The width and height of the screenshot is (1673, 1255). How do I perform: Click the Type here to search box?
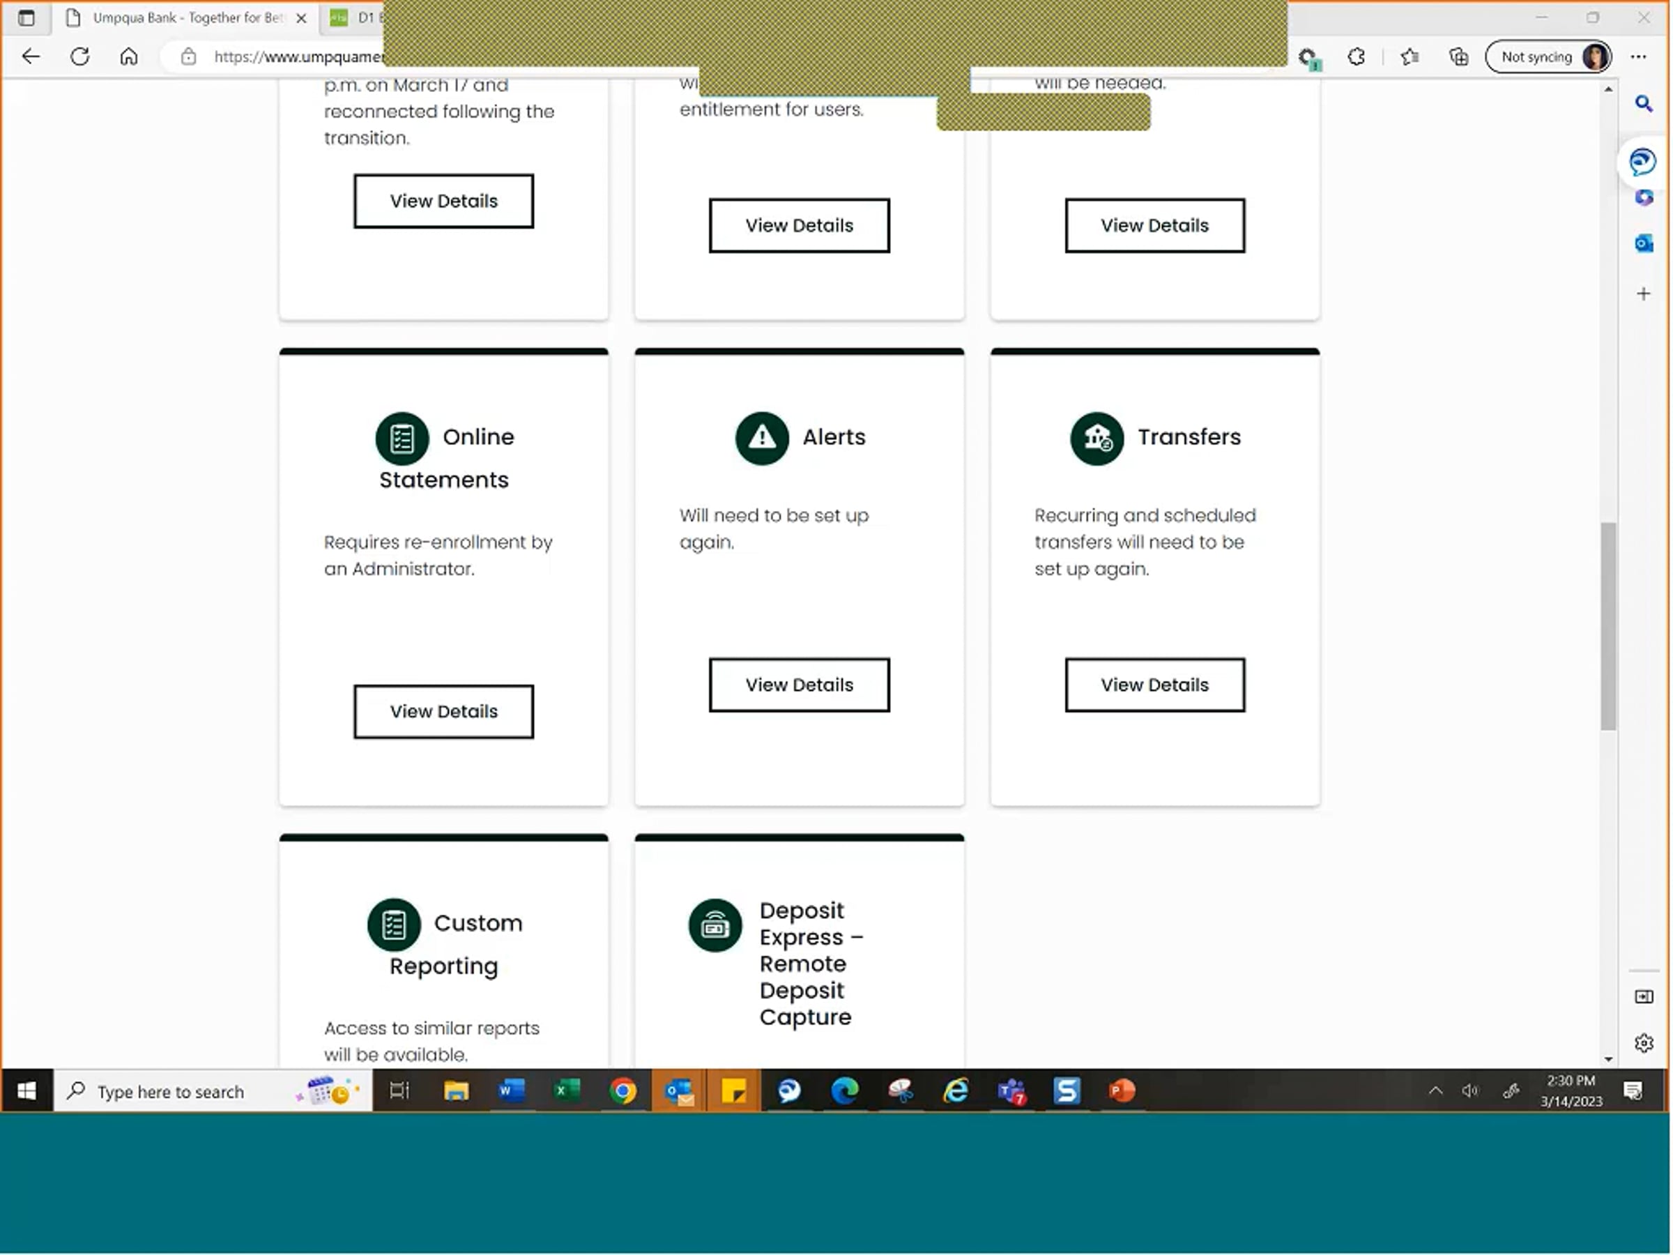pyautogui.click(x=171, y=1092)
